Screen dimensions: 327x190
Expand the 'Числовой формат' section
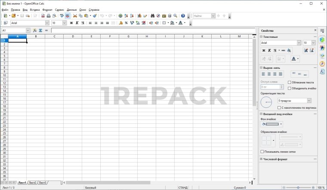pos(262,159)
